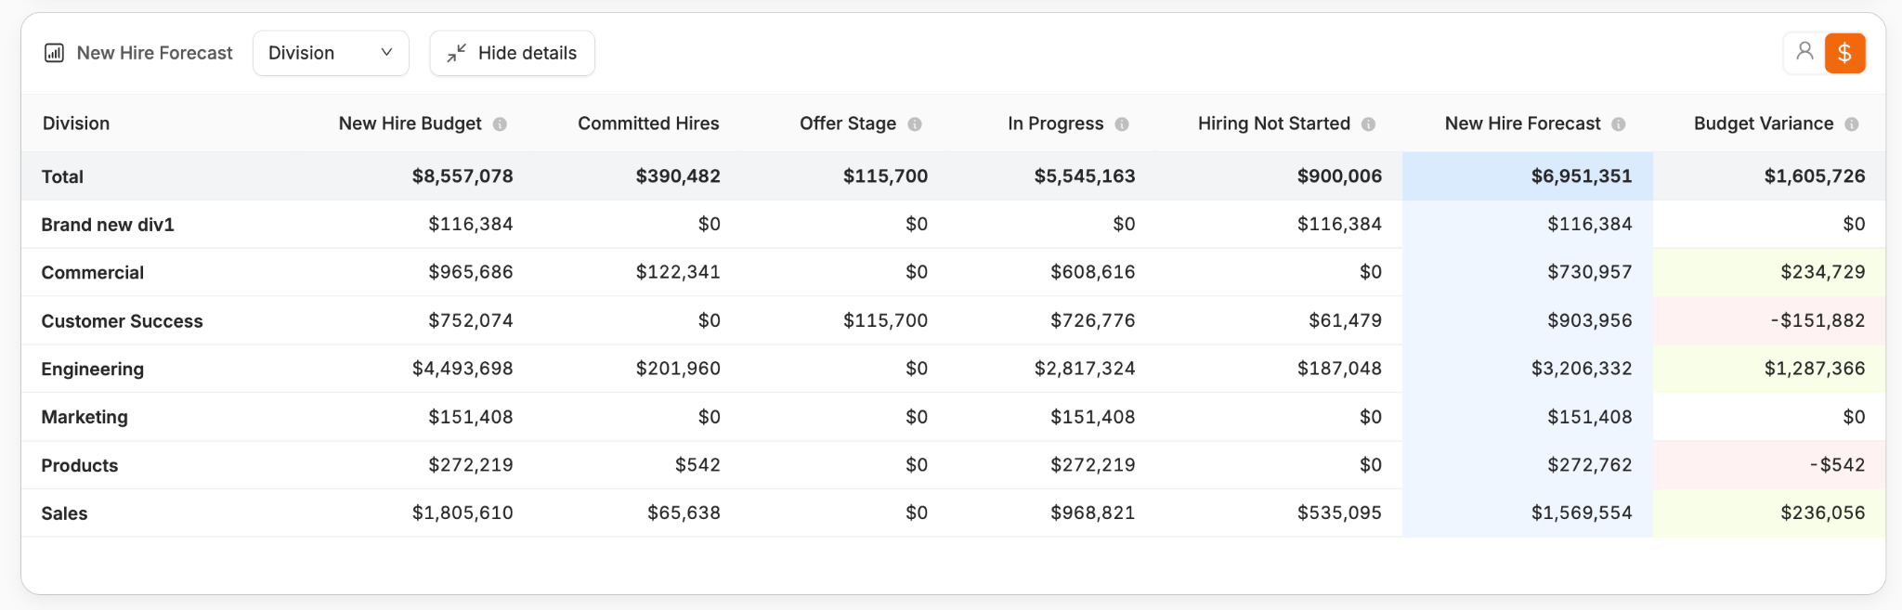
Task: Click the Division dropdown chevron arrow
Action: 386,53
